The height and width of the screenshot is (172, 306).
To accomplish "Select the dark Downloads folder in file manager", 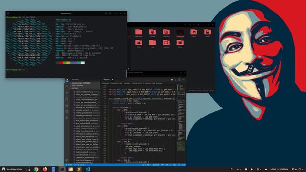I will (x=180, y=33).
